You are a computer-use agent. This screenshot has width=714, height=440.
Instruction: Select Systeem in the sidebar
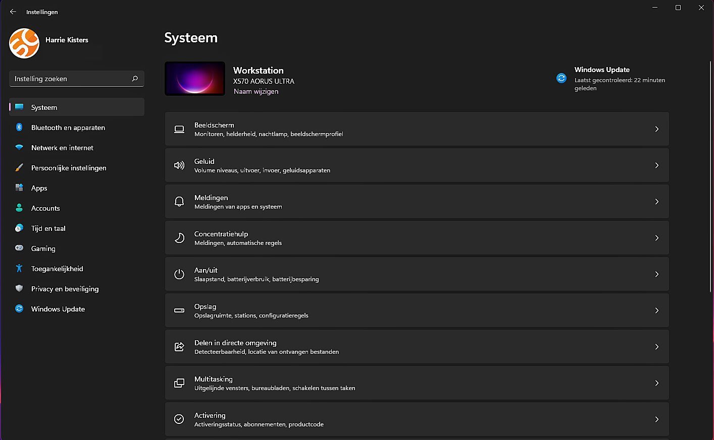(x=77, y=107)
